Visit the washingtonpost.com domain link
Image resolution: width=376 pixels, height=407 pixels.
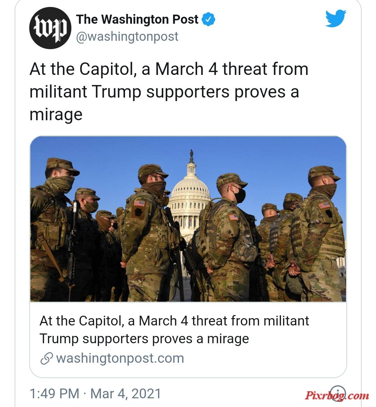[120, 359]
